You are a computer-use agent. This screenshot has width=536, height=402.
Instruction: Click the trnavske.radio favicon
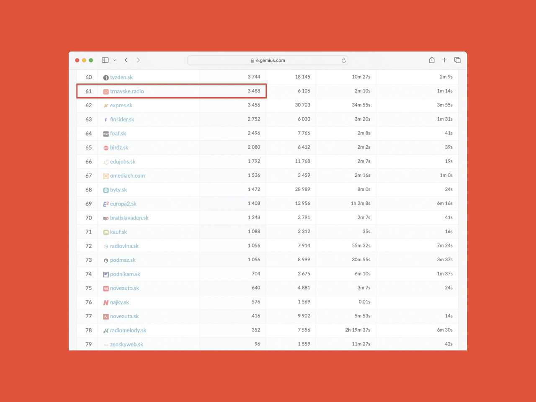pos(106,92)
